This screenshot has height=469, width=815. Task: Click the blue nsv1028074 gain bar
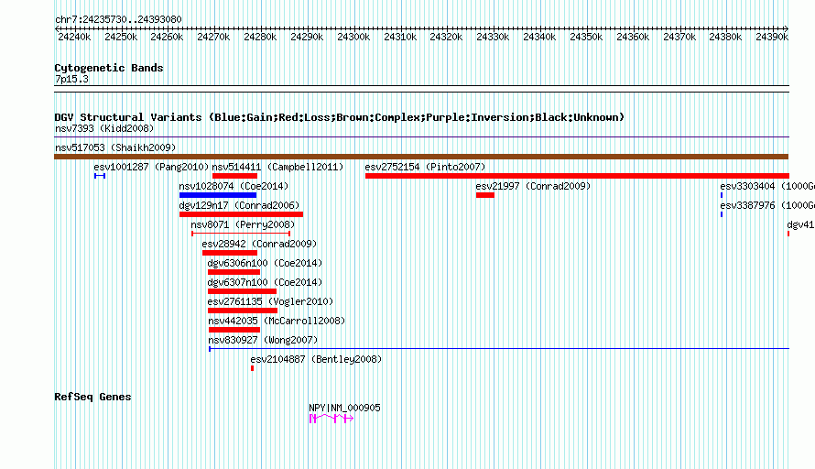218,195
